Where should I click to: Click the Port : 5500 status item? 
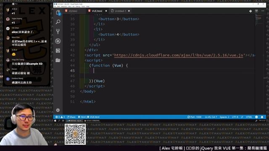pos(194,117)
